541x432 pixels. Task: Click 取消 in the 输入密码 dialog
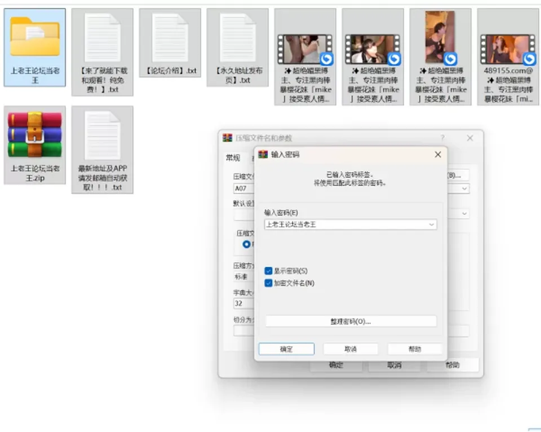[x=351, y=349]
